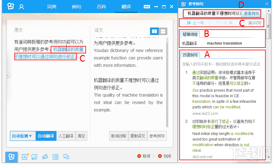
Task: Select stacked row layout view
Action: 163,31
